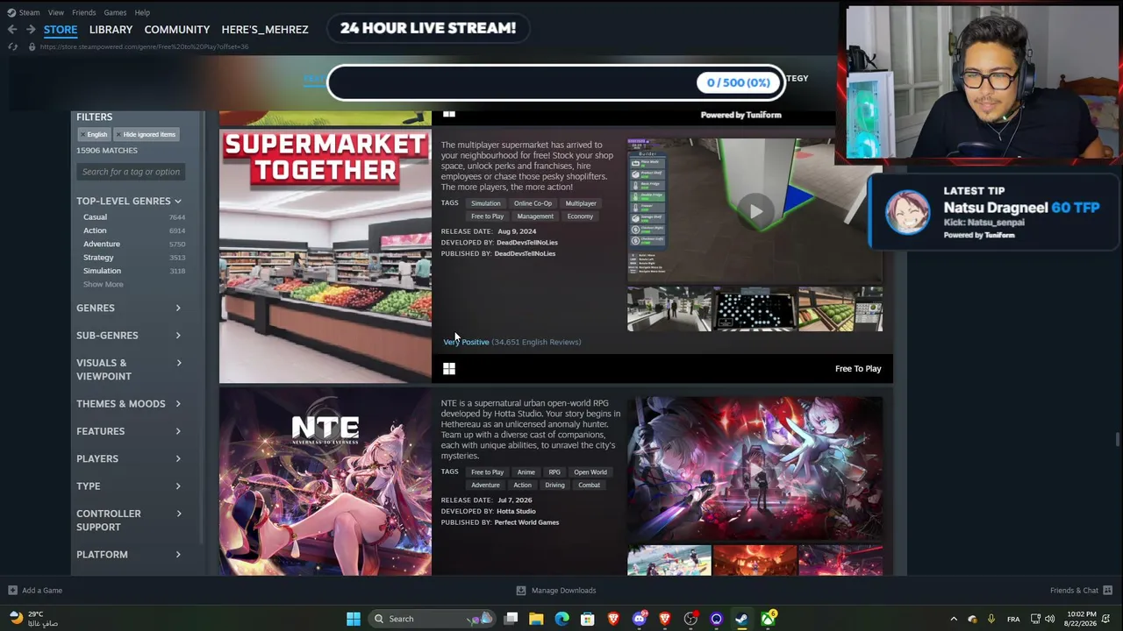The height and width of the screenshot is (631, 1123).
Task: Click the microphone tray icon
Action: click(x=991, y=620)
